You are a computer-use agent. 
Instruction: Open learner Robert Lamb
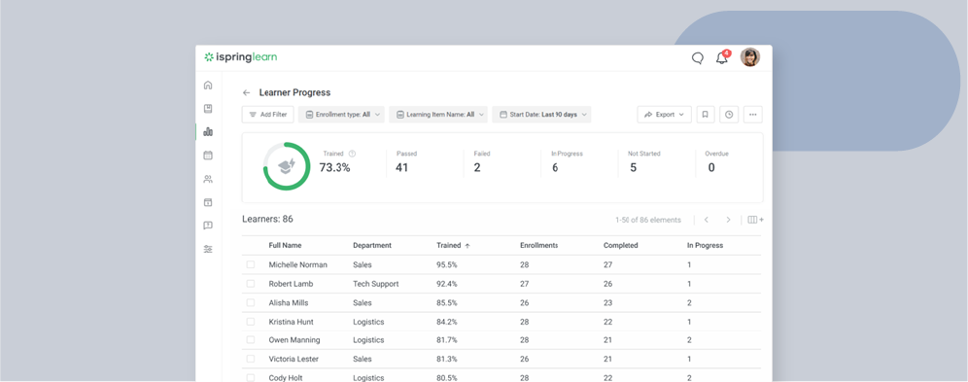coord(291,284)
